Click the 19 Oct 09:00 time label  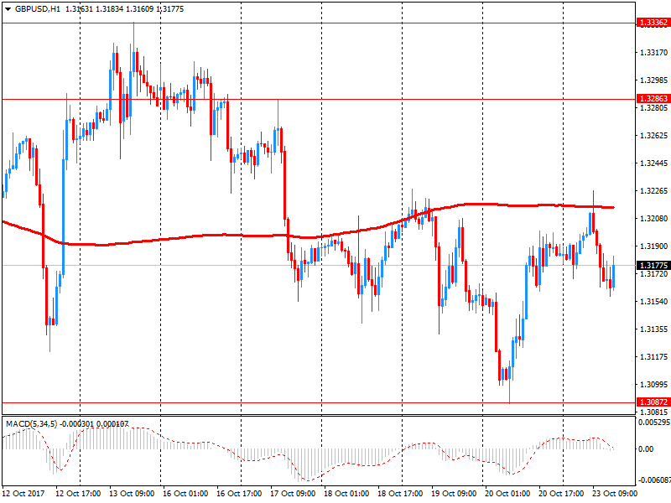454,494
